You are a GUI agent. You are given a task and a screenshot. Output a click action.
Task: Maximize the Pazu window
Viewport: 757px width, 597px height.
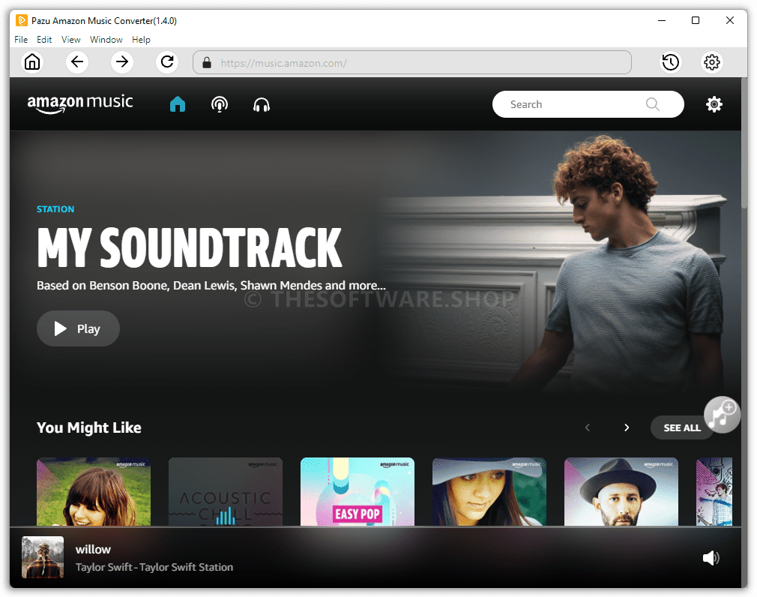click(x=696, y=20)
